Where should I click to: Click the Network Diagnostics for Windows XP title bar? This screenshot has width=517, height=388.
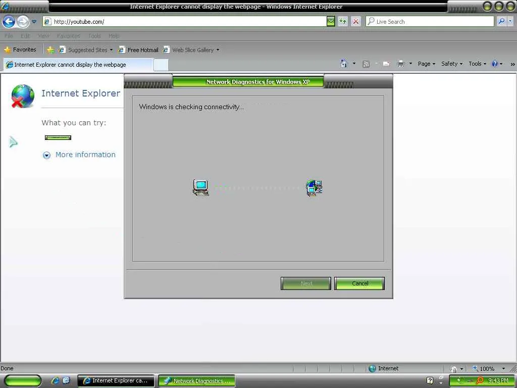point(258,81)
